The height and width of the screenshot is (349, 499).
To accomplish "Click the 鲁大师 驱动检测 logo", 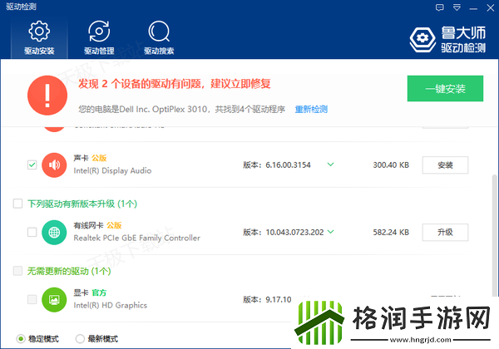I will (x=447, y=39).
